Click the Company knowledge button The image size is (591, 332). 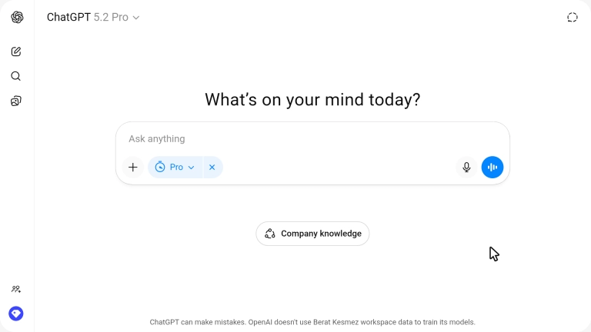(312, 234)
